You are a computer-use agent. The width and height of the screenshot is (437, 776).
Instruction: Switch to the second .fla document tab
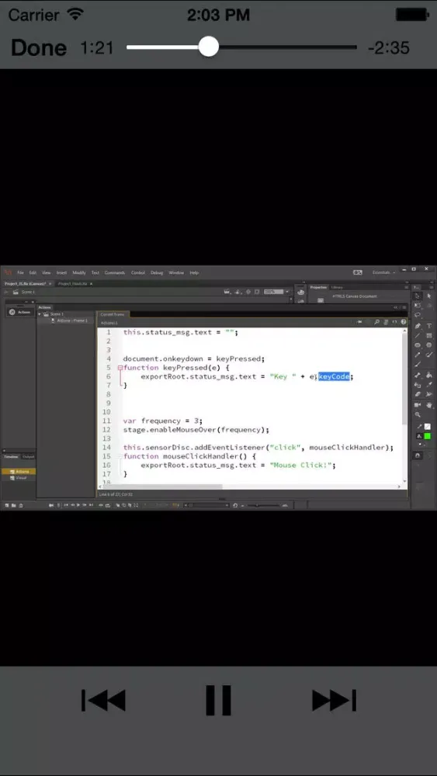(73, 284)
